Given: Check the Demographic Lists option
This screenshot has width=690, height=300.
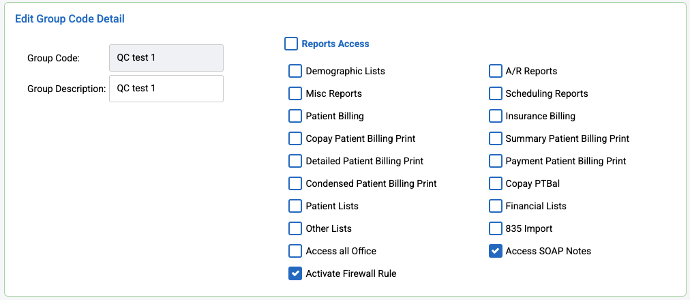Looking at the screenshot, I should [295, 71].
